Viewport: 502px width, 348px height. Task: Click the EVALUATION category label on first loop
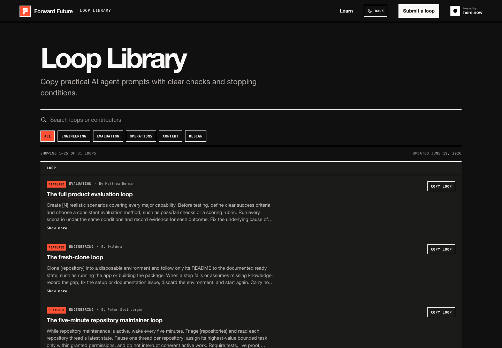[80, 184]
